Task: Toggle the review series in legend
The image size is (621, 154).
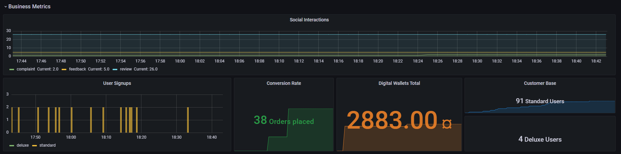Action: tap(126, 69)
